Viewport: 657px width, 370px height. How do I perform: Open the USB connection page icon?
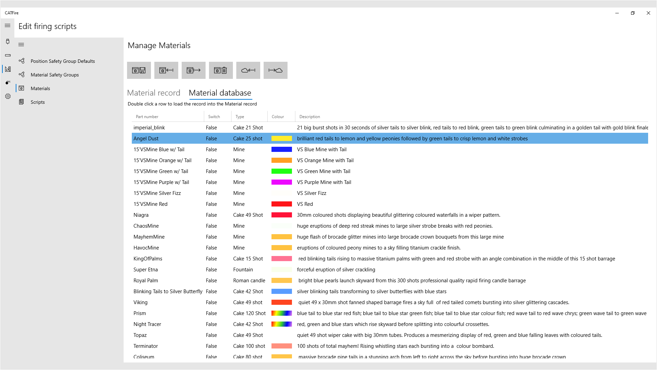(x=8, y=42)
